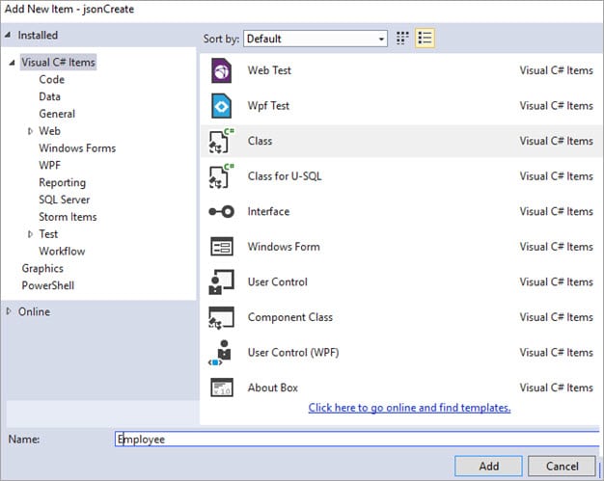Select the Class template name
The image size is (604, 481).
260,142
